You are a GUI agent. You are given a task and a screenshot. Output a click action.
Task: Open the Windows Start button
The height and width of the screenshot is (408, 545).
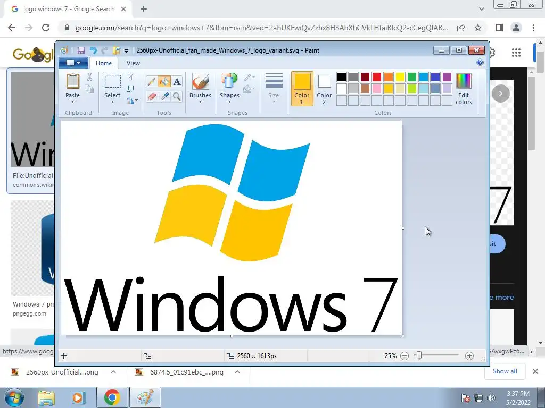tap(14, 397)
